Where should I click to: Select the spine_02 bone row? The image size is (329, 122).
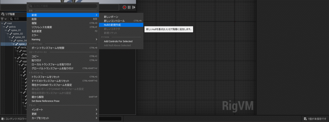pos(13,34)
